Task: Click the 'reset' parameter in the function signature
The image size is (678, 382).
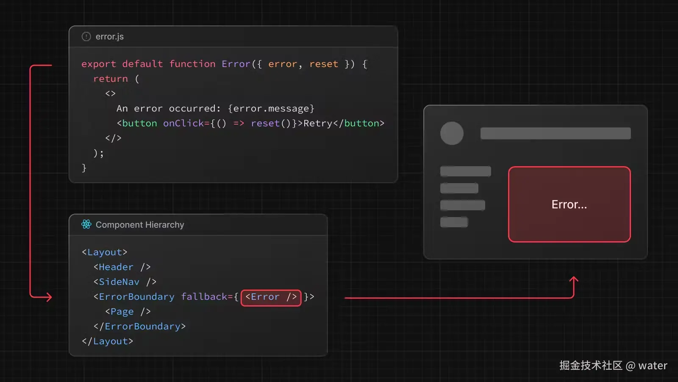Action: (x=324, y=64)
